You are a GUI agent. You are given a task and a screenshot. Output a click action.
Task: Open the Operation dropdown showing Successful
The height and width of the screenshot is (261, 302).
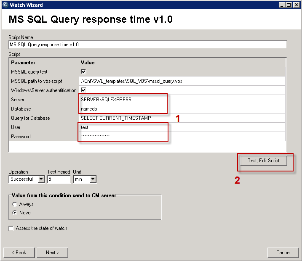click(41, 179)
